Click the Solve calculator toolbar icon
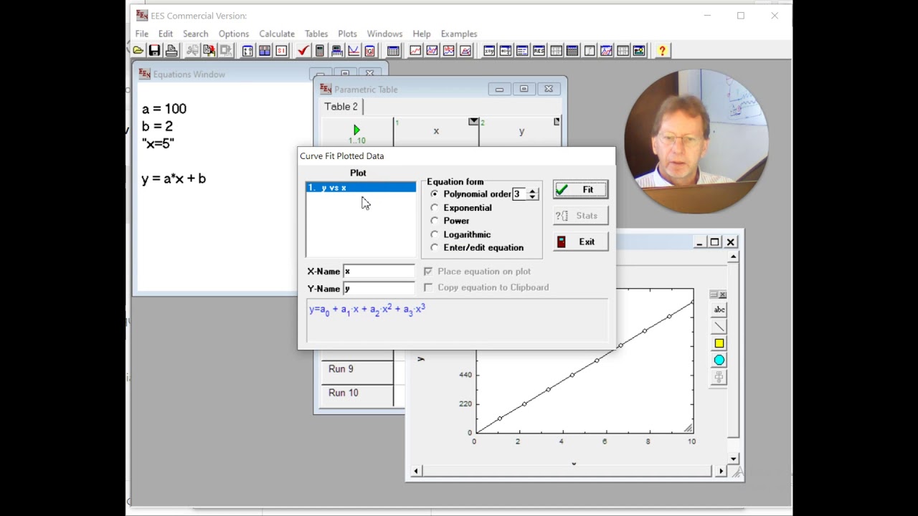918x516 pixels. (x=320, y=51)
